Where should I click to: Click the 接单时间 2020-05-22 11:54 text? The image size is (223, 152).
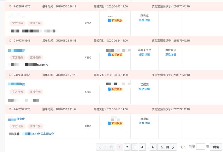[x=59, y=109]
